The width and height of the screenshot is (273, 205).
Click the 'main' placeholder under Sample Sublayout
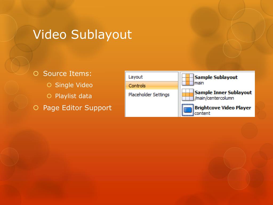click(x=199, y=83)
